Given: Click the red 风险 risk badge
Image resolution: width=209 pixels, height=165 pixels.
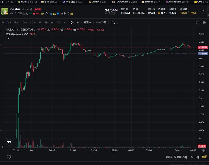Looking at the screenshot, I should tap(38, 9).
